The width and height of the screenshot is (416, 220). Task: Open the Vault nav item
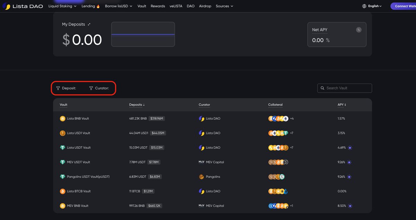pyautogui.click(x=142, y=6)
